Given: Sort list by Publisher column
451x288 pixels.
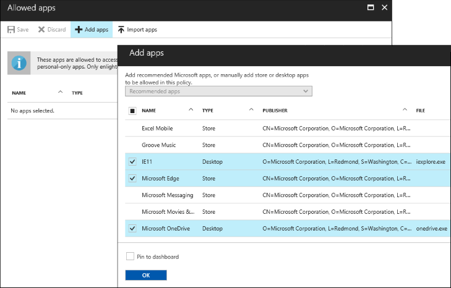Looking at the screenshot, I should (x=275, y=111).
